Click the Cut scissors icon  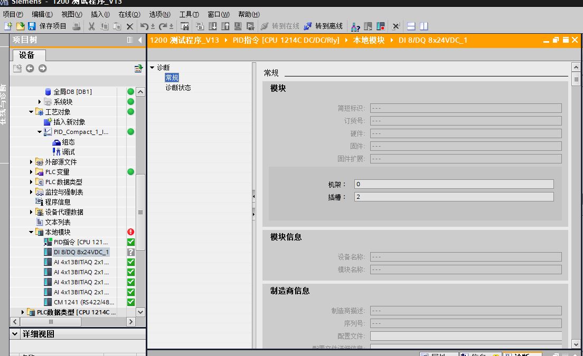[x=91, y=26]
